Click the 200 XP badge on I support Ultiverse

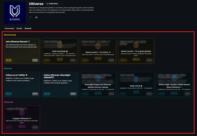tap(22, 126)
